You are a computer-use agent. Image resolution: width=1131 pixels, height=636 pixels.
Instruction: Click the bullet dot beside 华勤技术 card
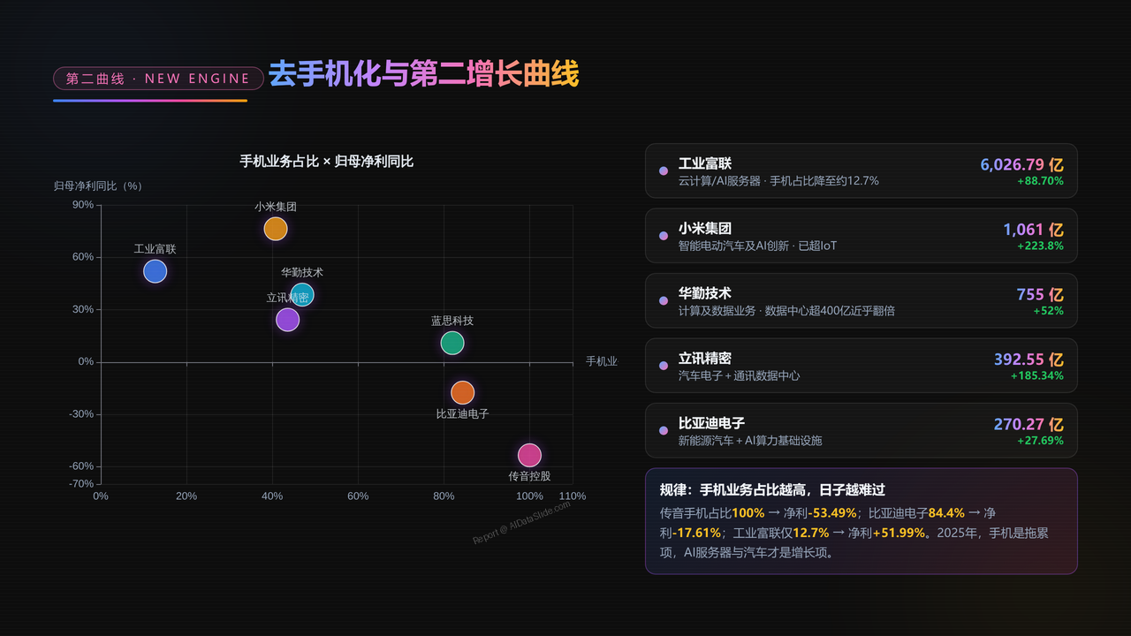click(664, 301)
